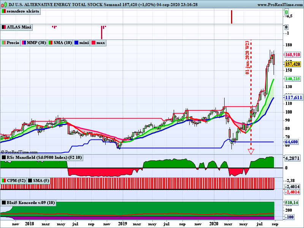Click the ATLAS Mini color swatch icon

pyautogui.click(x=4, y=27)
